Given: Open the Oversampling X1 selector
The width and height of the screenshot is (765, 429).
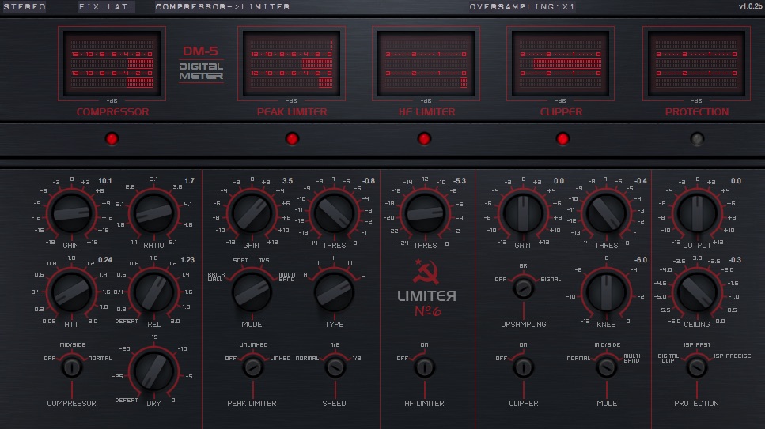Looking at the screenshot, I should coord(522,7).
